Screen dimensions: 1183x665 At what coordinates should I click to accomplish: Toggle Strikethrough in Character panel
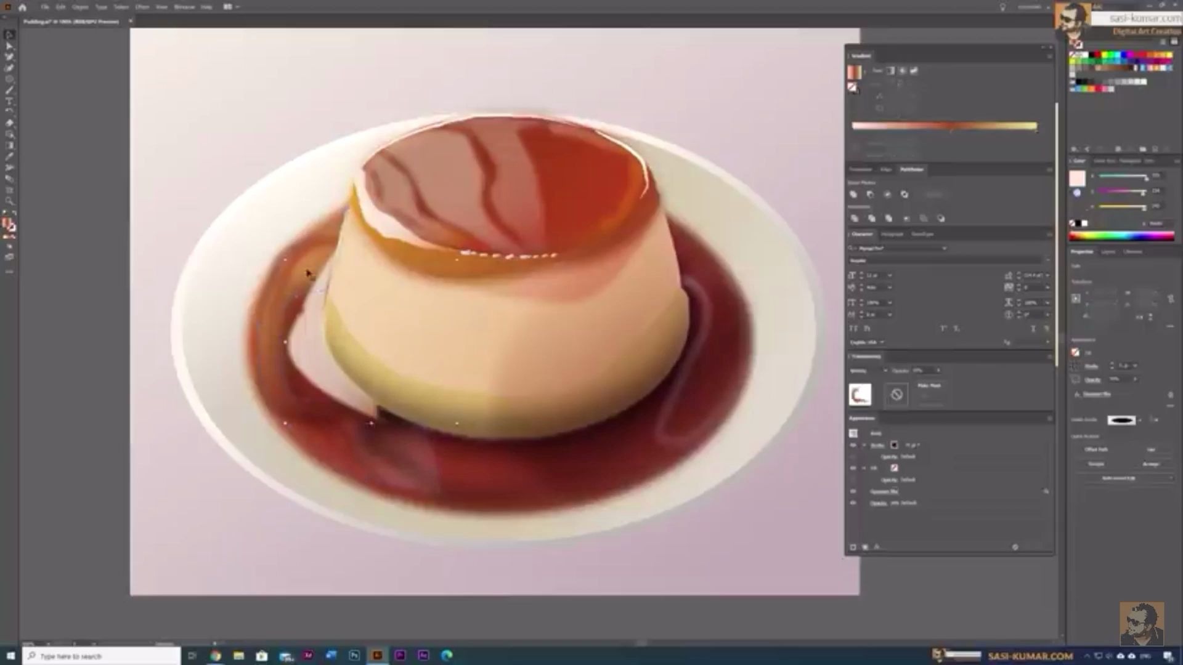pyautogui.click(x=1046, y=329)
